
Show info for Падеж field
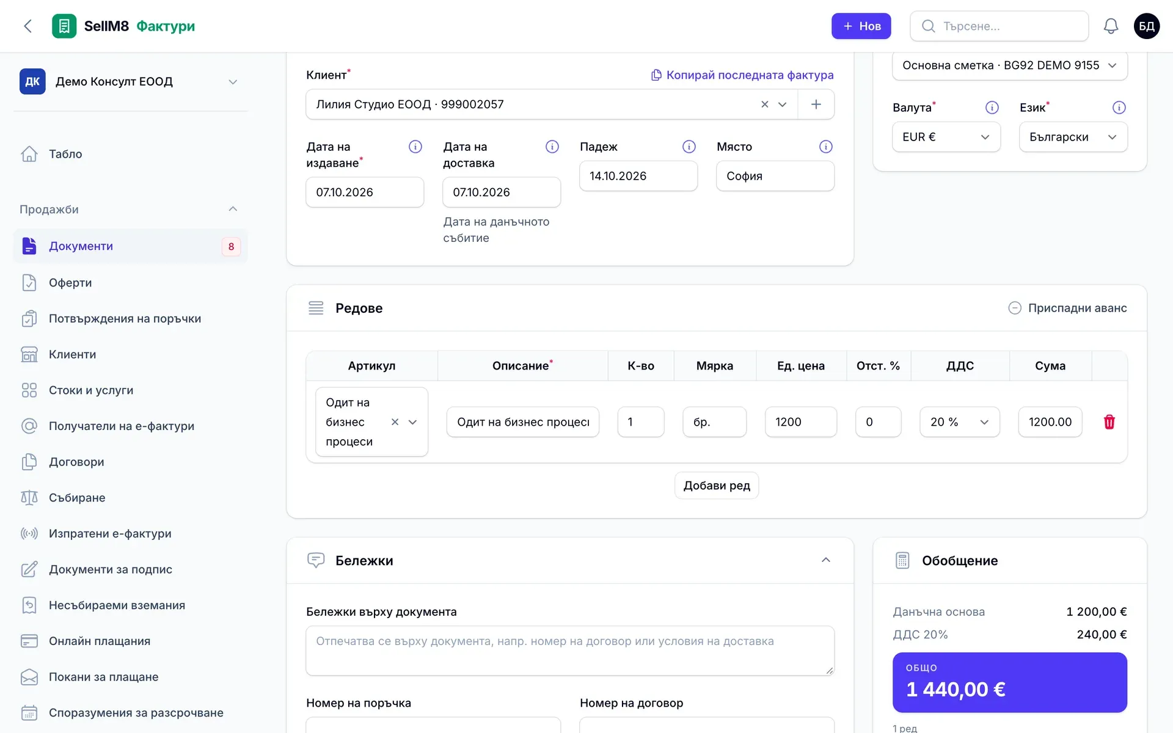tap(689, 147)
